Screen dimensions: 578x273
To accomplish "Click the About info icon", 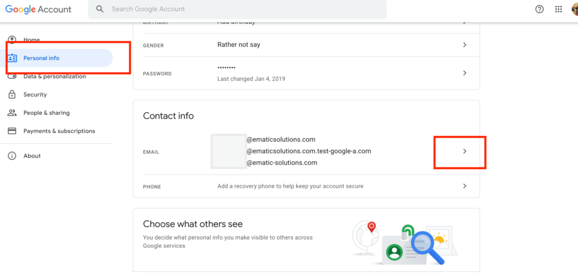I will 12,155.
